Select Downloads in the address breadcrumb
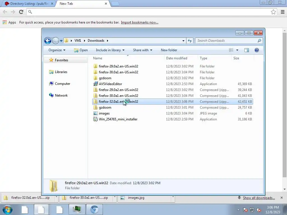 pos(96,41)
